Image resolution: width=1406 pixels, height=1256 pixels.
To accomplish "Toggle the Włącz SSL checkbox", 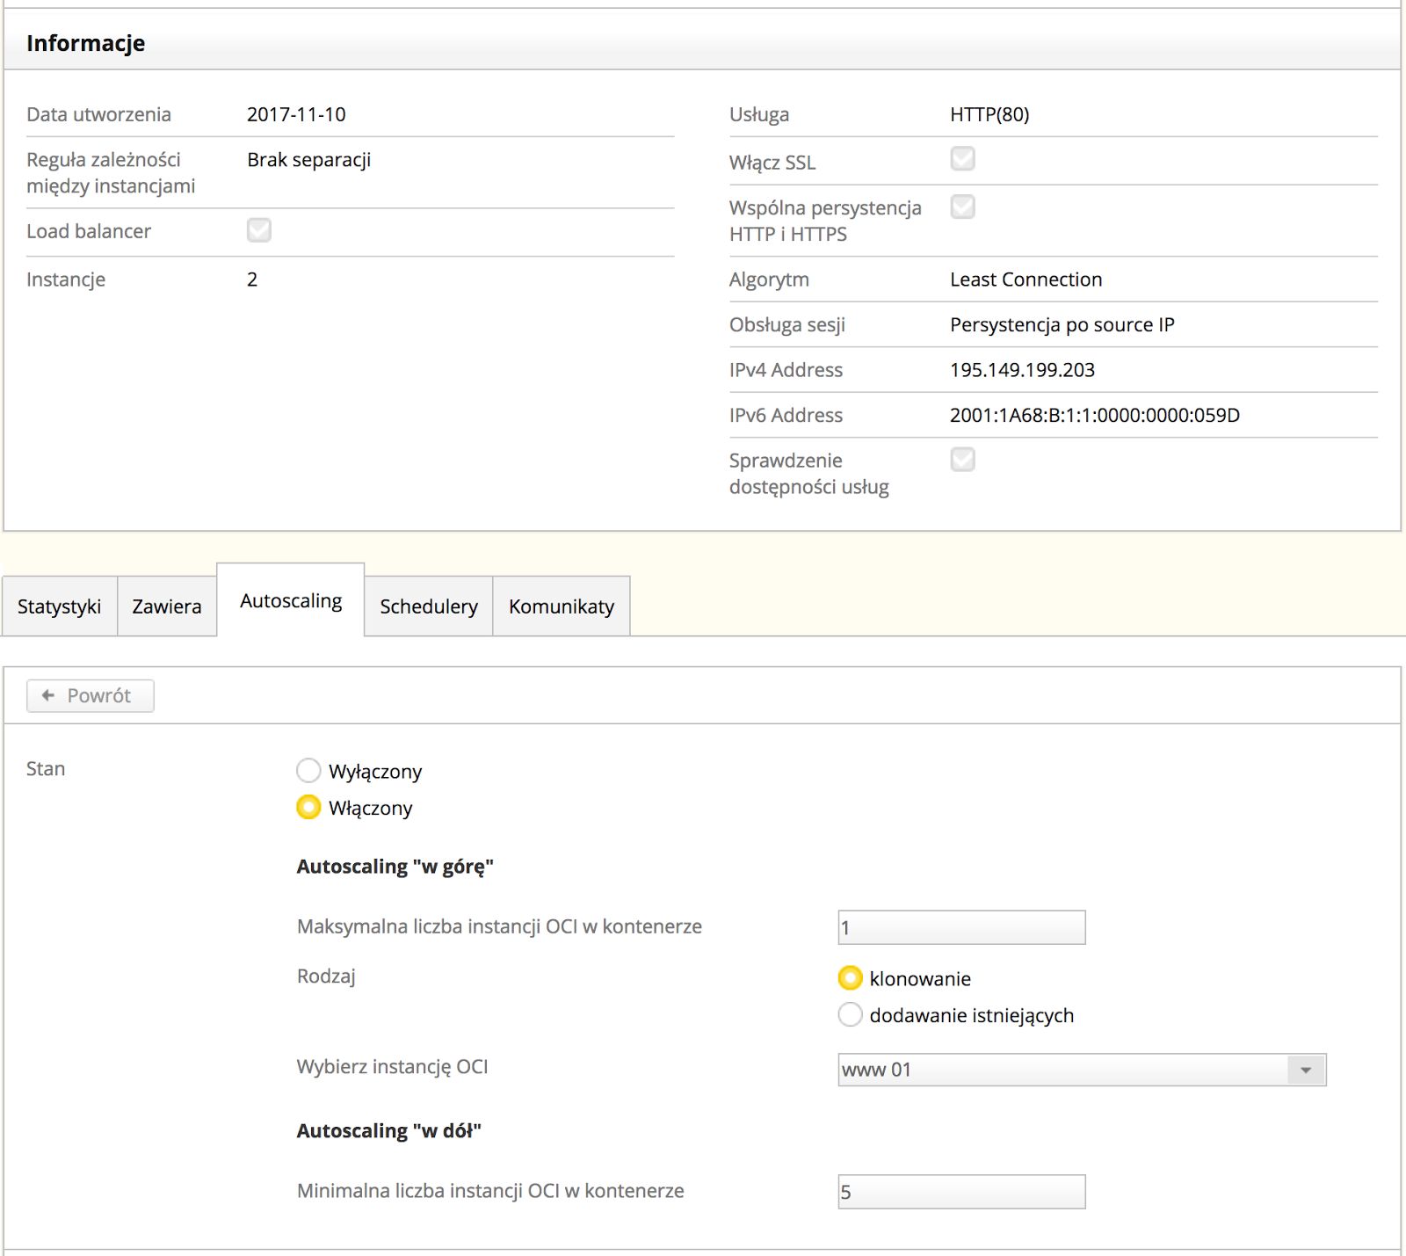I will pyautogui.click(x=963, y=159).
